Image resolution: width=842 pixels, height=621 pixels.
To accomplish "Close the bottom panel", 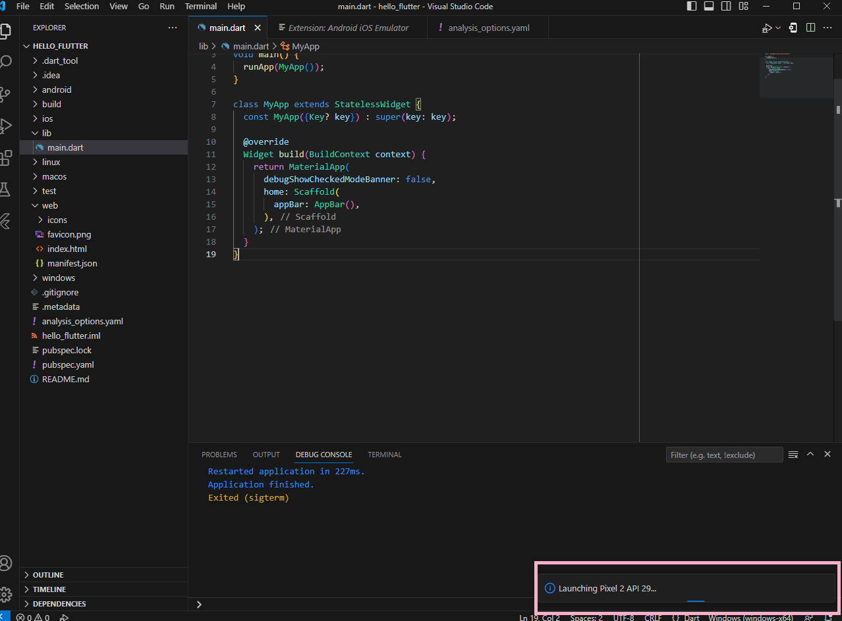I will (x=828, y=454).
